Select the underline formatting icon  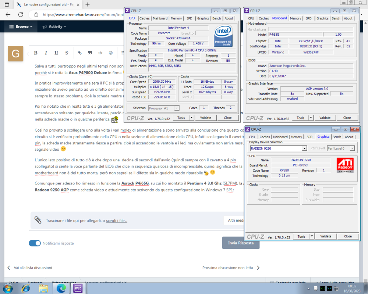(x=56, y=53)
